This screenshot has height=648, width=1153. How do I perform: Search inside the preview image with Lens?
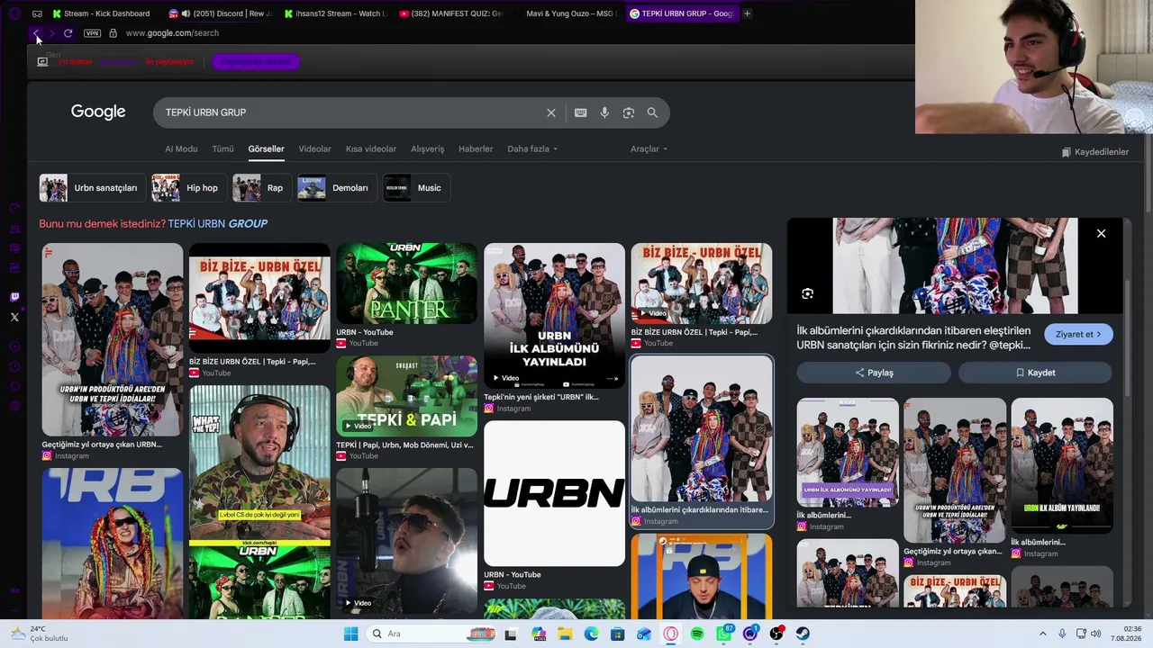807,293
